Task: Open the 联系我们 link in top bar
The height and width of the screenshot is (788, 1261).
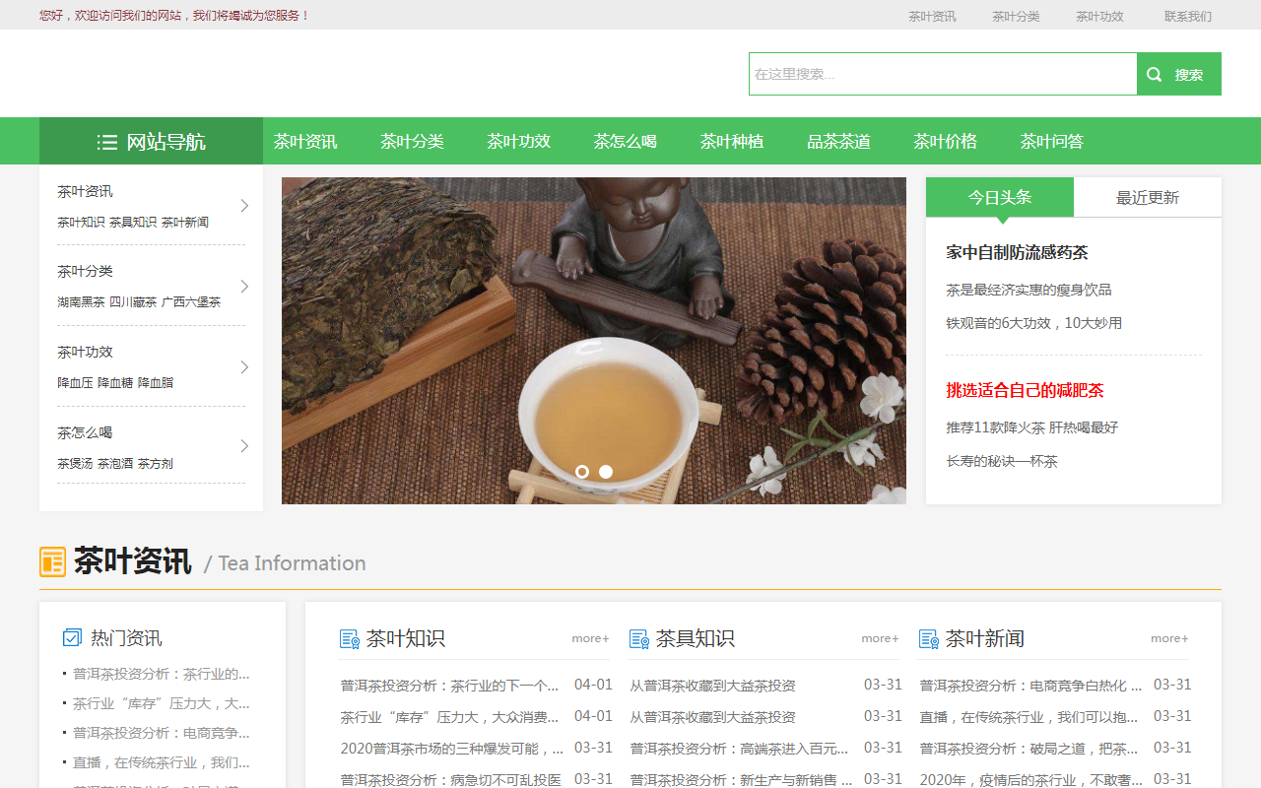Action: pyautogui.click(x=1188, y=16)
